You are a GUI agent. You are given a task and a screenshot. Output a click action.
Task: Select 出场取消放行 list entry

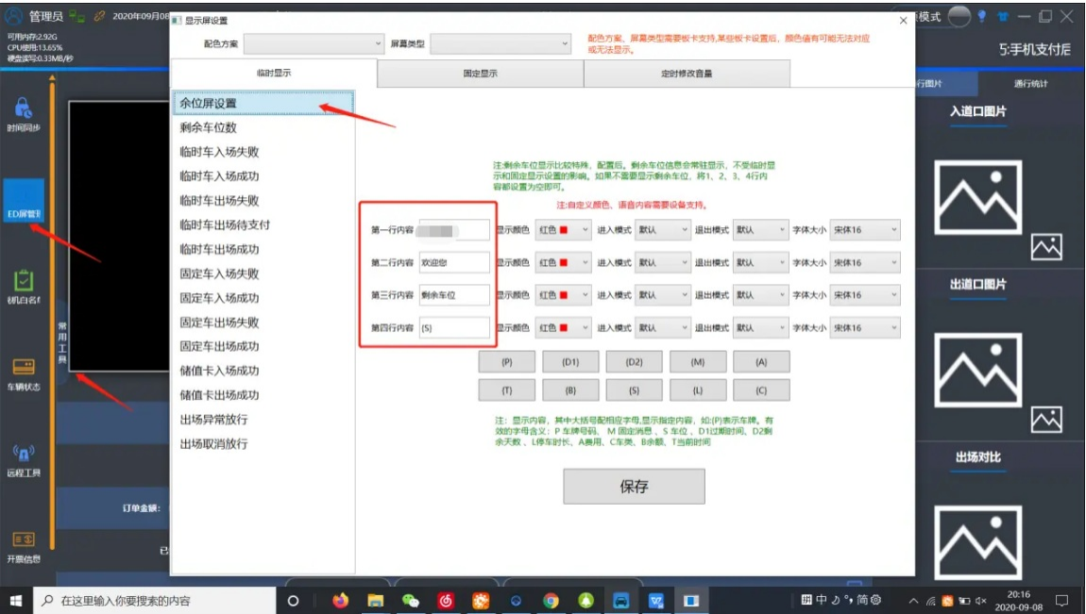263,444
